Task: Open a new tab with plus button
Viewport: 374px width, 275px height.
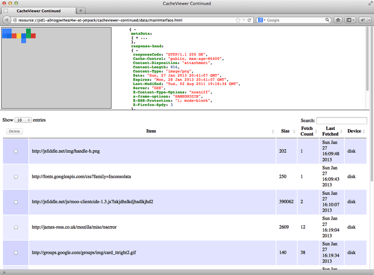Action: pyautogui.click(x=81, y=11)
